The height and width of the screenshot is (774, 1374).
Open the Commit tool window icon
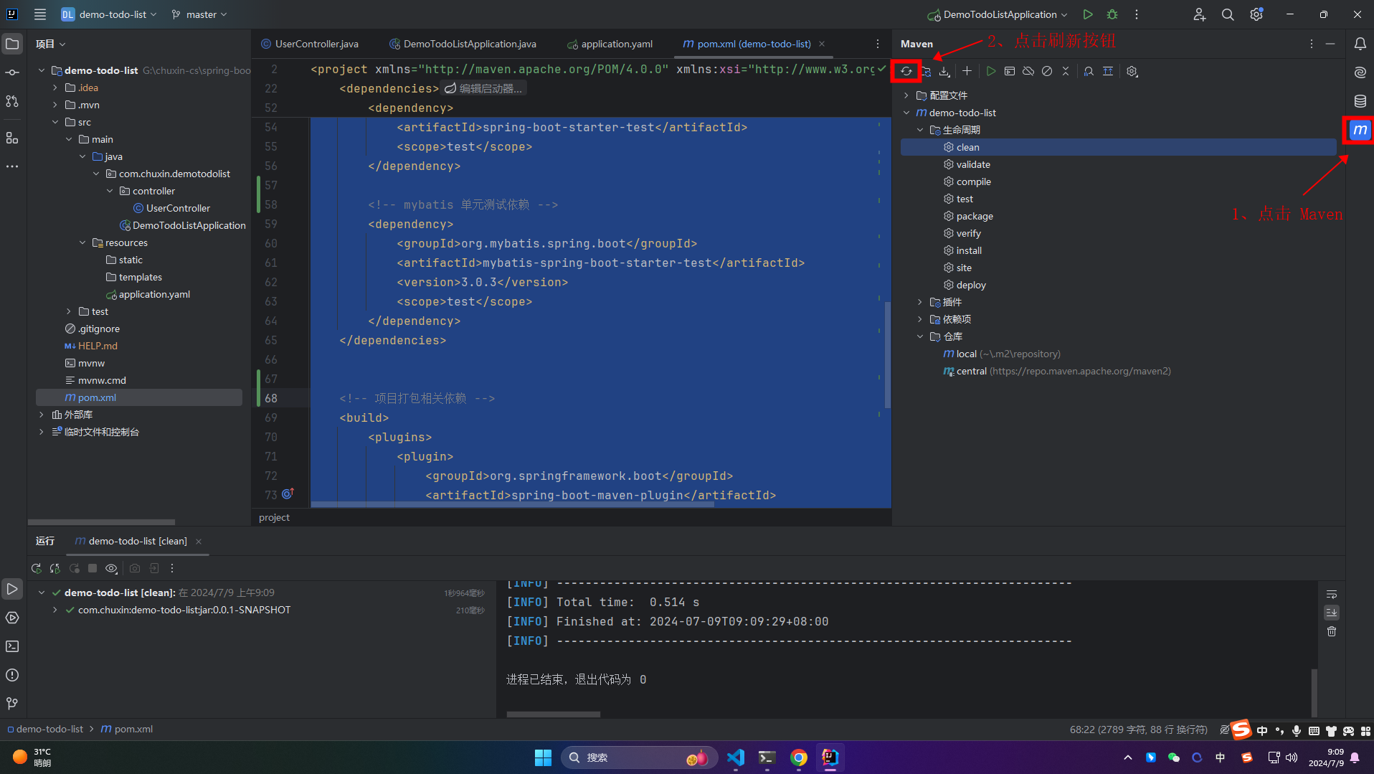pos(12,72)
